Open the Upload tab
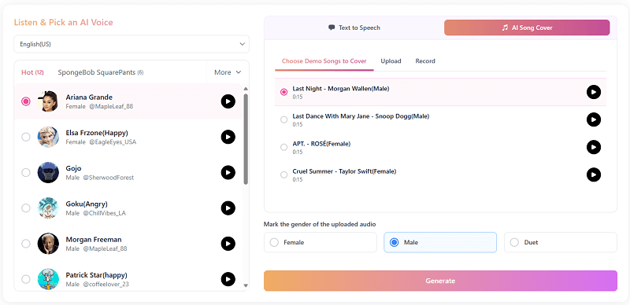Image resolution: width=630 pixels, height=305 pixels. point(391,61)
